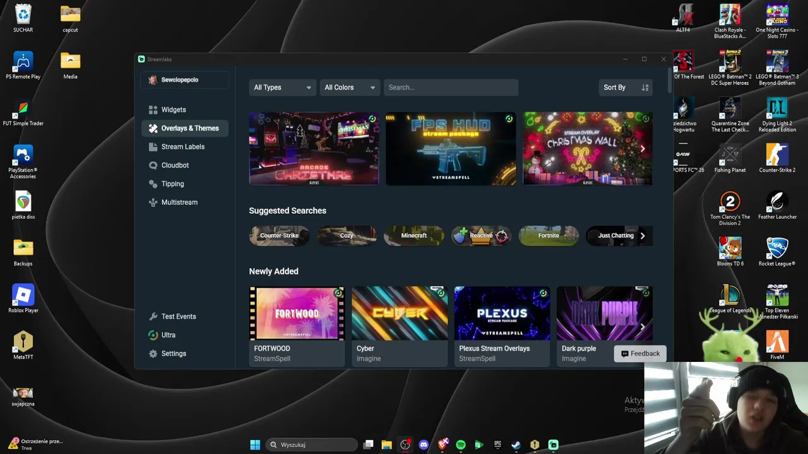Open the Christmas Wall overlay banner
The width and height of the screenshot is (808, 454).
588,149
